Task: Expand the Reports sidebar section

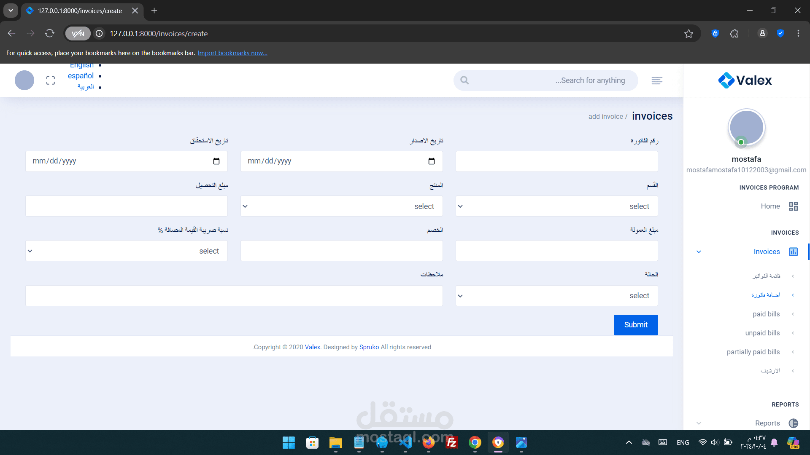Action: tap(699, 423)
